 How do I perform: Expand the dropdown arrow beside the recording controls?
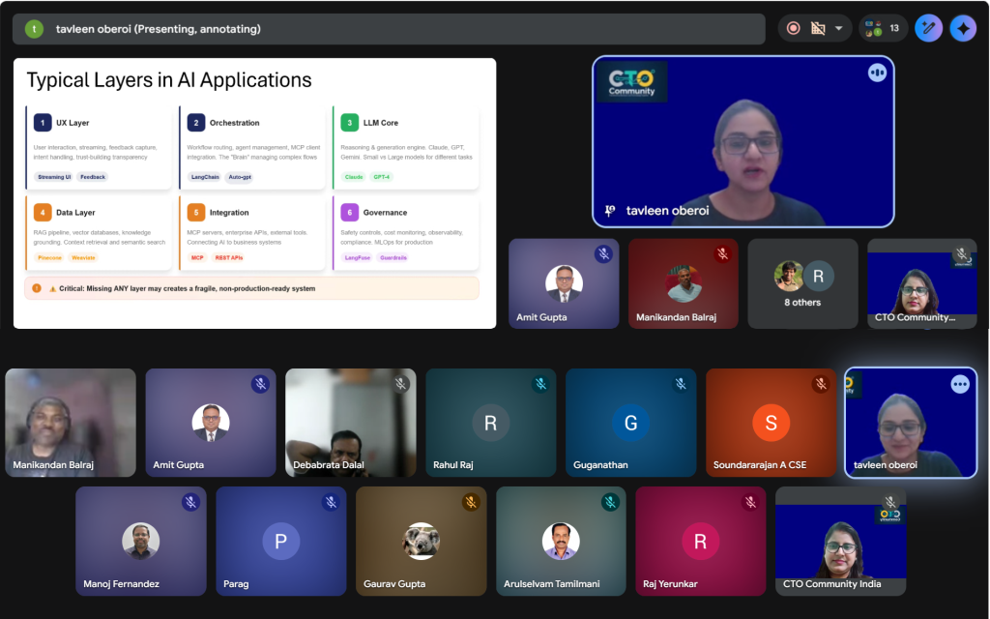click(x=838, y=28)
